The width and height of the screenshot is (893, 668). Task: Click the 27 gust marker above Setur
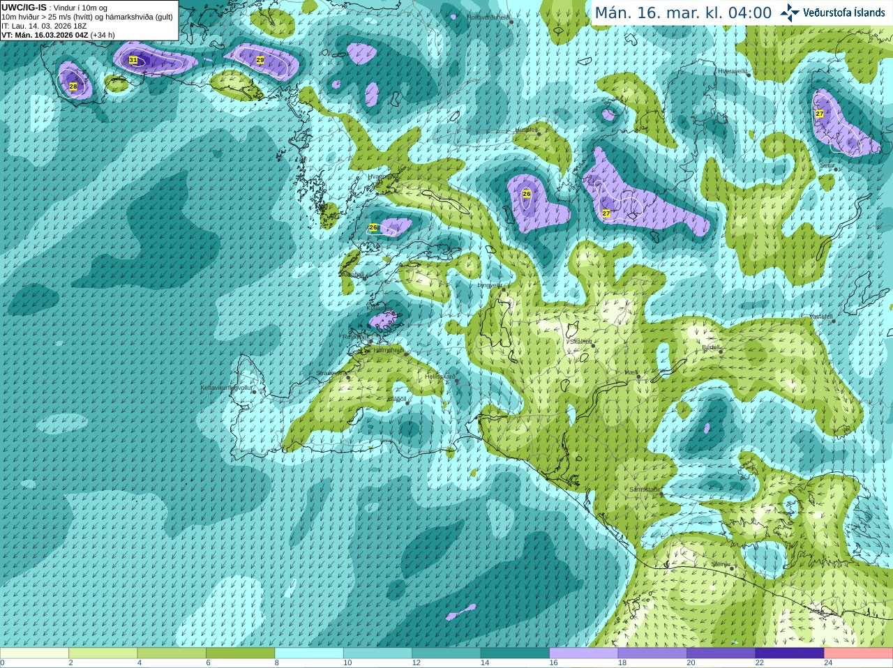[820, 114]
